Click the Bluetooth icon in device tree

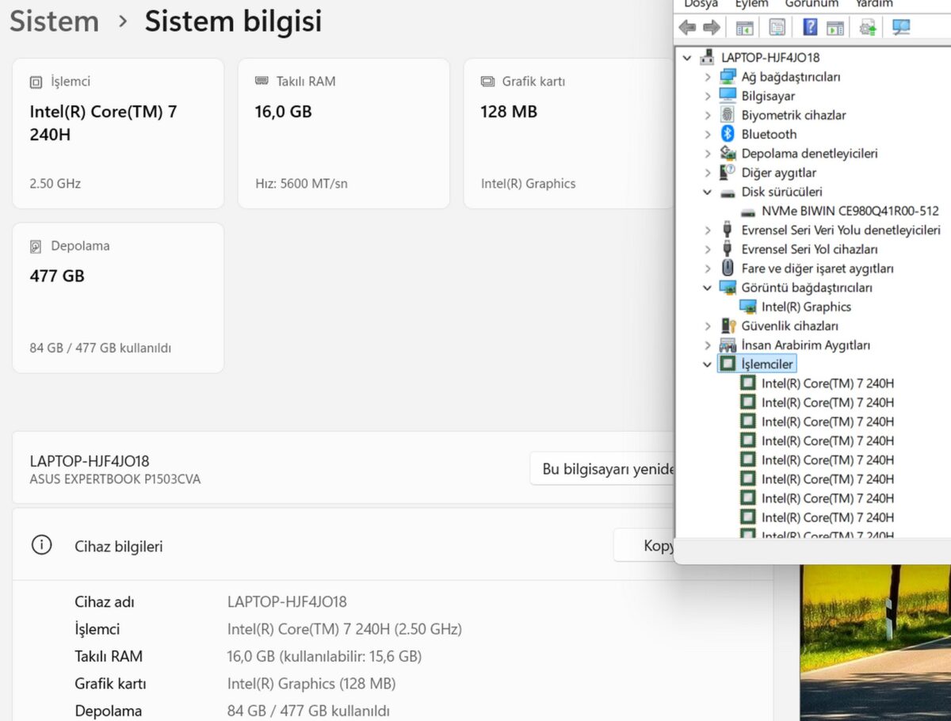pos(728,134)
